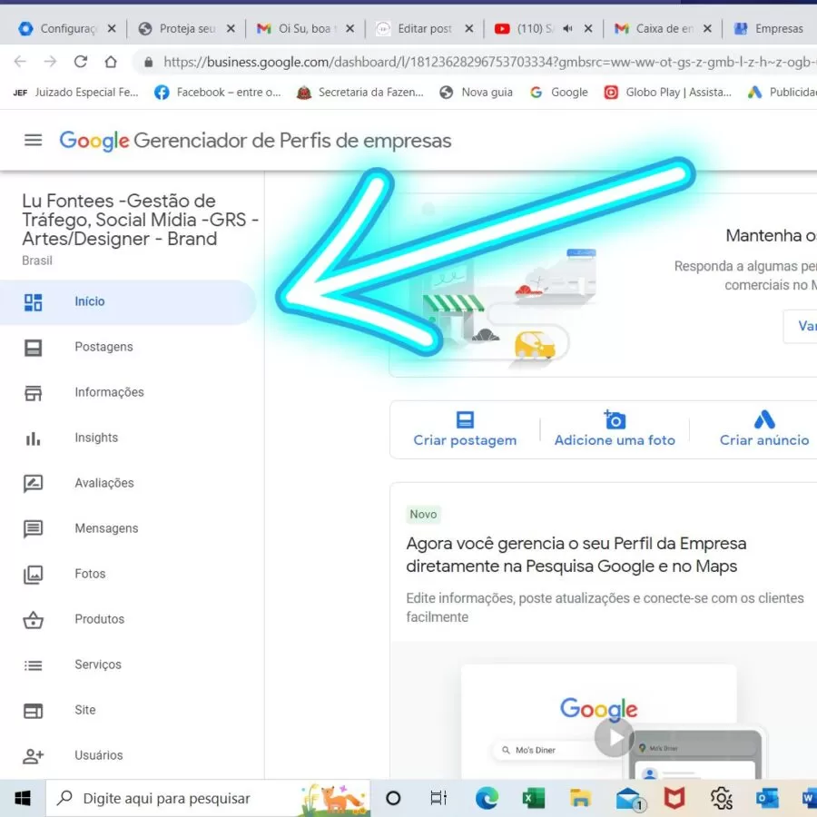This screenshot has width=817, height=817.
Task: Go to the browser home page
Action: pos(111,62)
